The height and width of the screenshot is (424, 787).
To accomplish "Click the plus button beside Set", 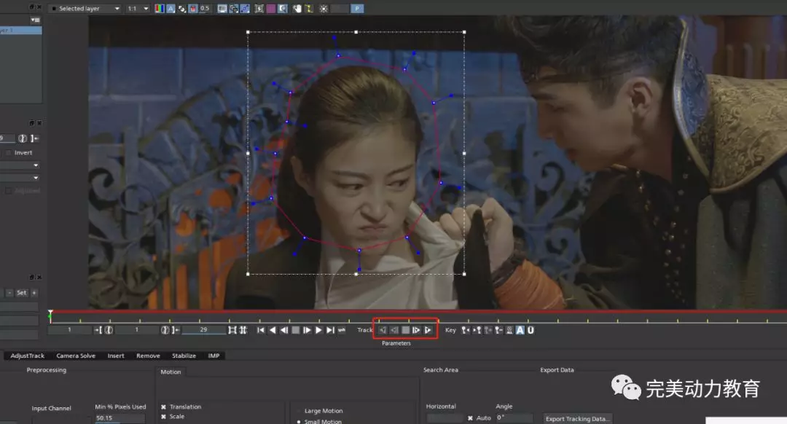I will coord(34,293).
